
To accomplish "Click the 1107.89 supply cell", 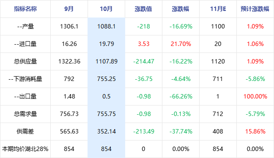I will [x=106, y=61].
